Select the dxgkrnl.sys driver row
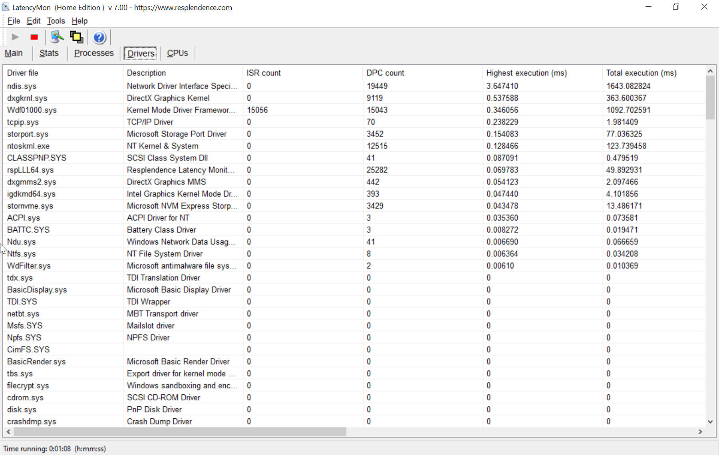Viewport: 719px width, 455px height. [x=354, y=98]
